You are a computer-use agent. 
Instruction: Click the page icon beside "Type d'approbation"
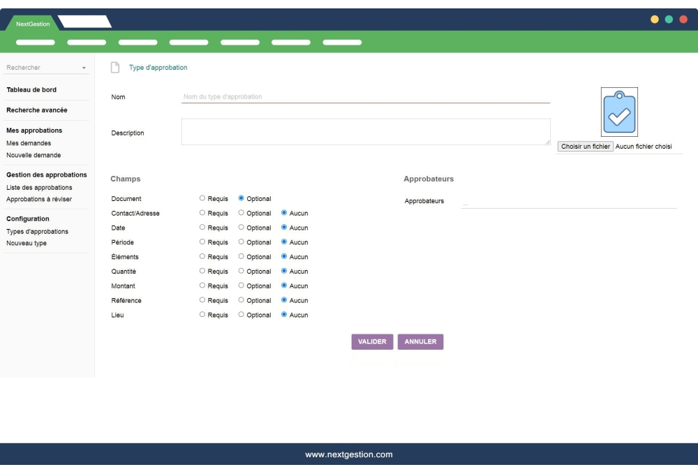click(x=114, y=67)
